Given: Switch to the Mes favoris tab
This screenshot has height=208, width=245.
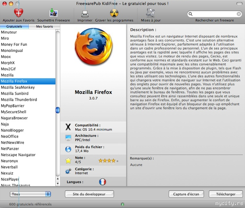Looking at the screenshot, I should point(44,27).
